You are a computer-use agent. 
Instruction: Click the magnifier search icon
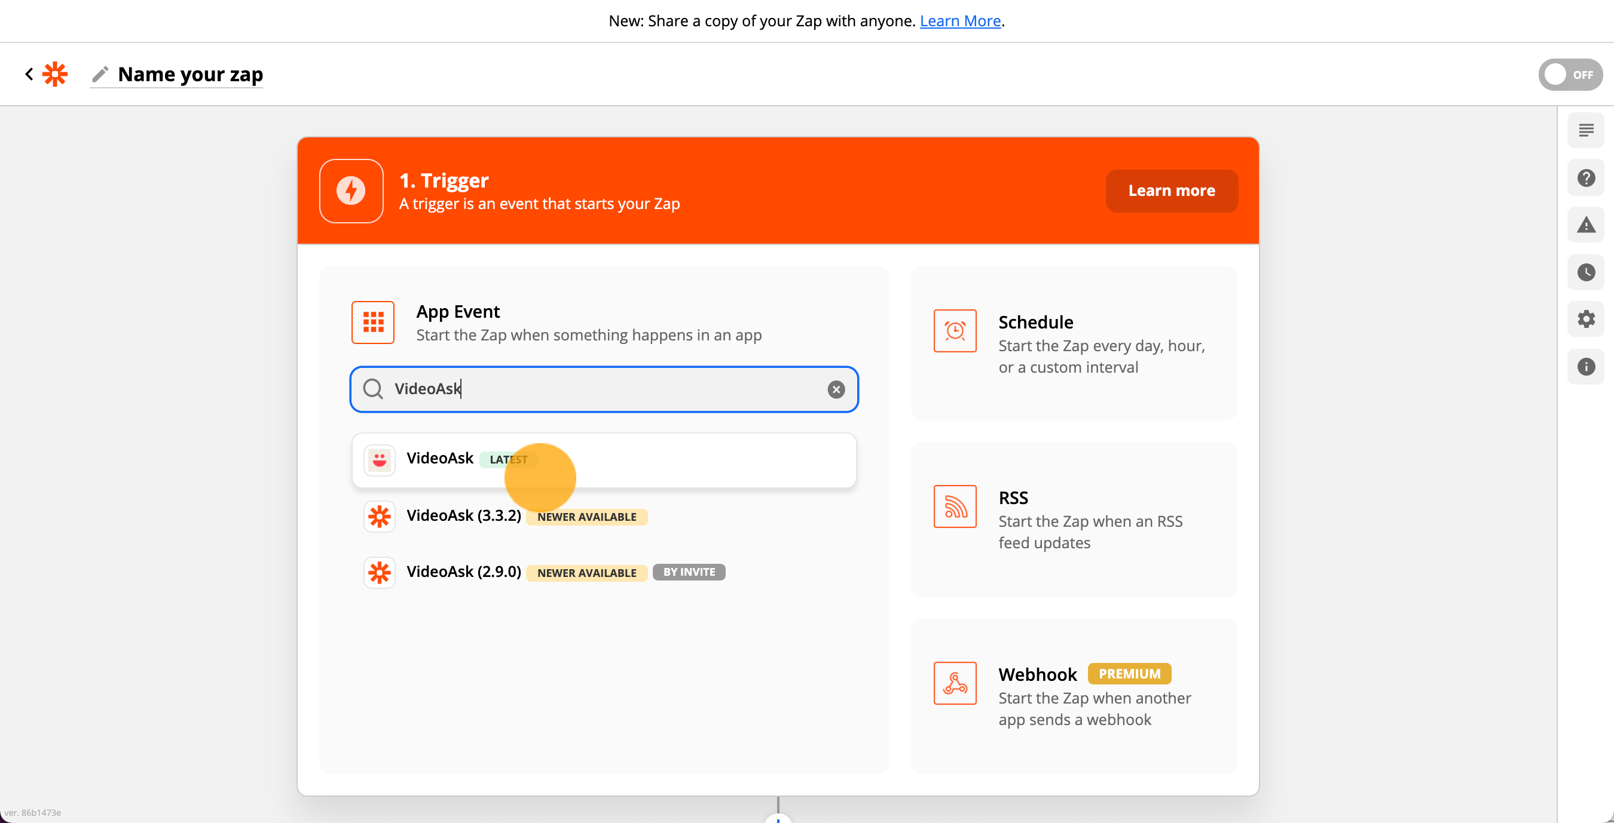click(373, 389)
